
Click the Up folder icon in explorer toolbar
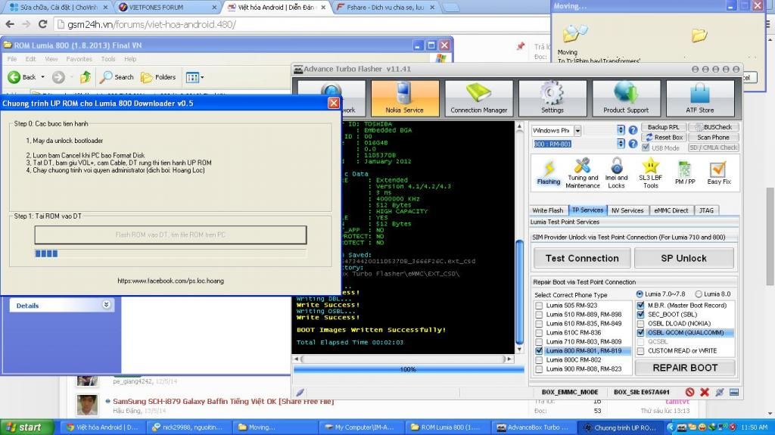(86, 77)
